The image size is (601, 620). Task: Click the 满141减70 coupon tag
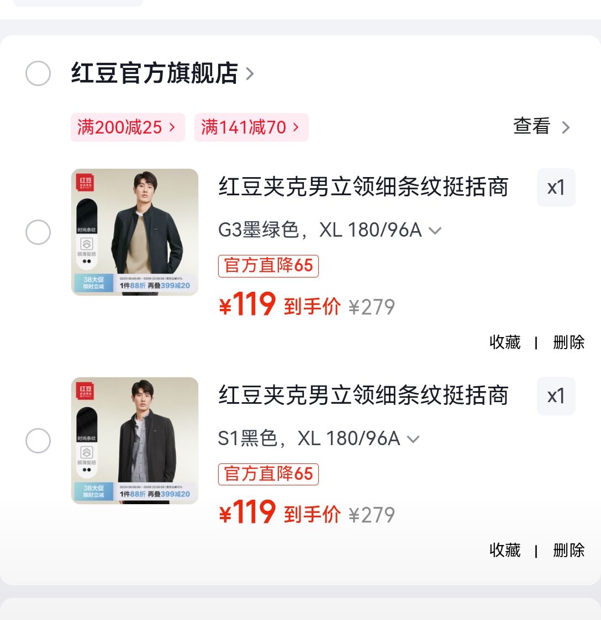(x=251, y=127)
